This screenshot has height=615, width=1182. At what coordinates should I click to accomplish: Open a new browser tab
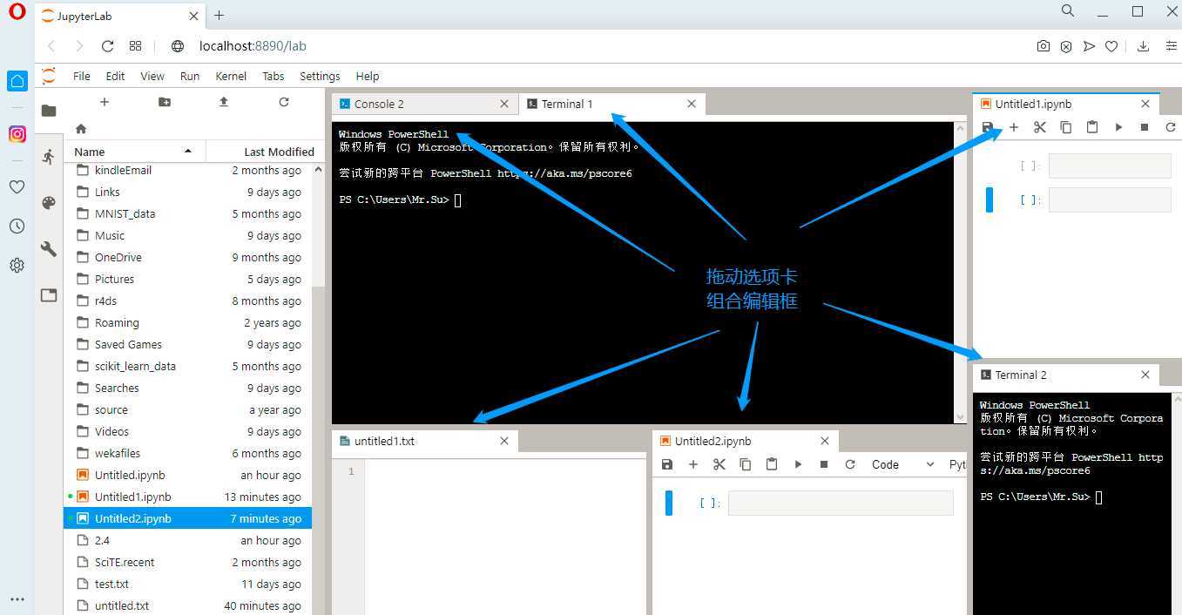[219, 15]
